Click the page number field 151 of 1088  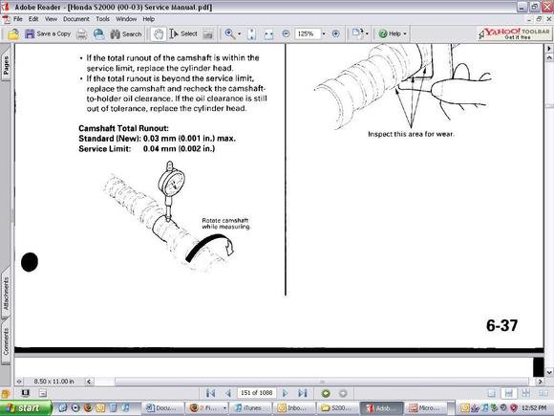[257, 393]
